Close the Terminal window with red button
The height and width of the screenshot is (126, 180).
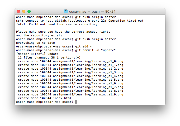(18, 11)
